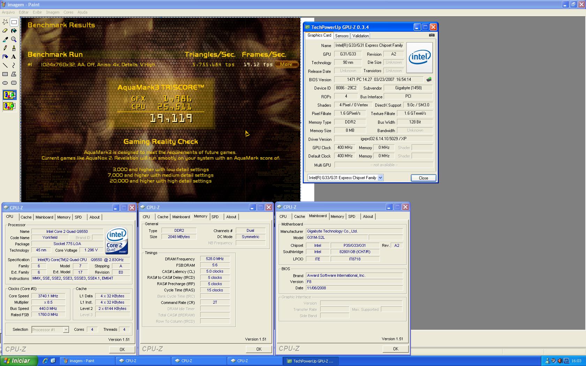Screen dimensions: 586x366
Task: Click the memory Size value 2048 MBytes
Action: (x=179, y=237)
